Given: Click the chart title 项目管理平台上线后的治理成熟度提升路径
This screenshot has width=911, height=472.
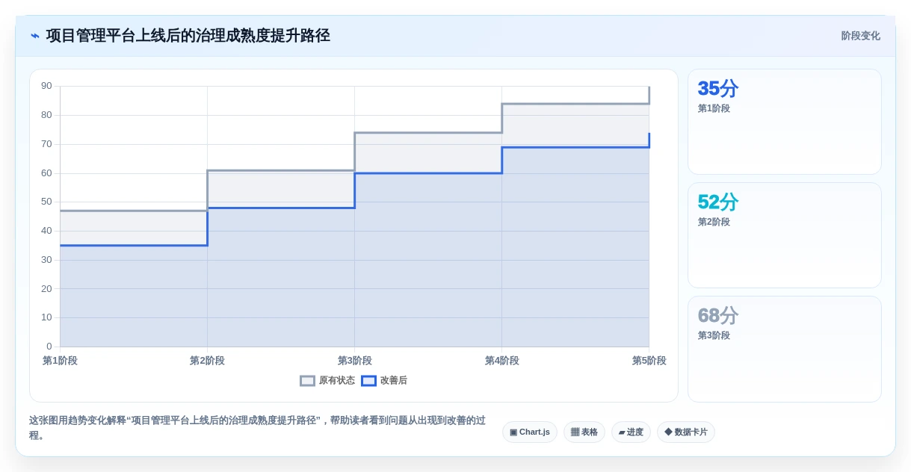Looking at the screenshot, I should pyautogui.click(x=188, y=36).
